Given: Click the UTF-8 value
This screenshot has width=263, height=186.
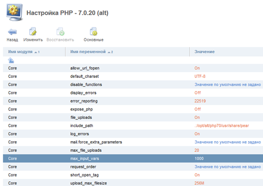Looking at the screenshot, I should (200, 76).
